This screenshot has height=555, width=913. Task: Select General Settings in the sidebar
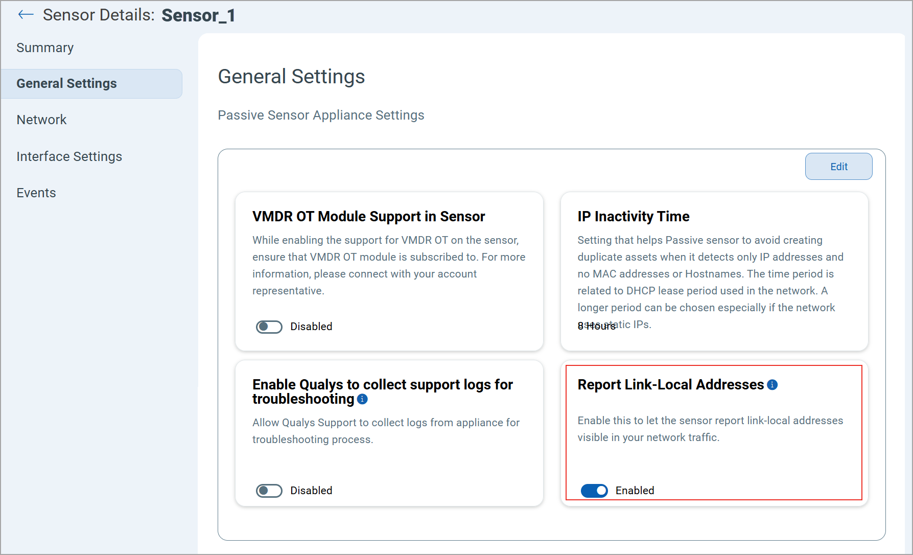point(66,83)
